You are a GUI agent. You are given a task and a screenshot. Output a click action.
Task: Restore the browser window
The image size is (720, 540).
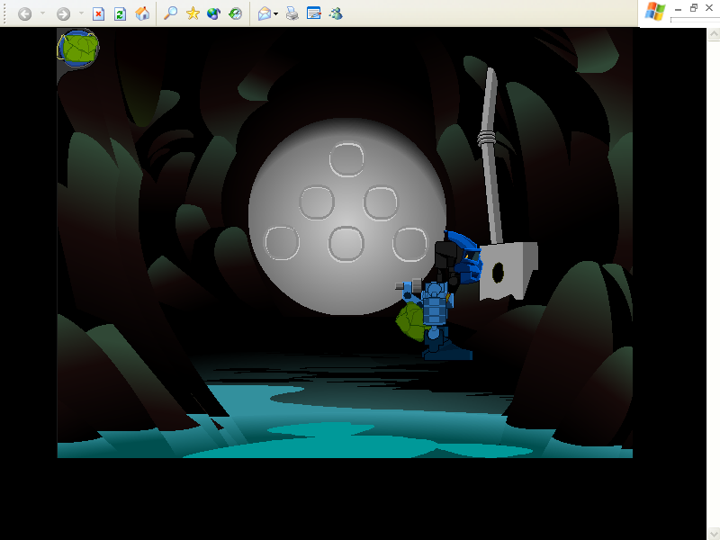(x=694, y=8)
